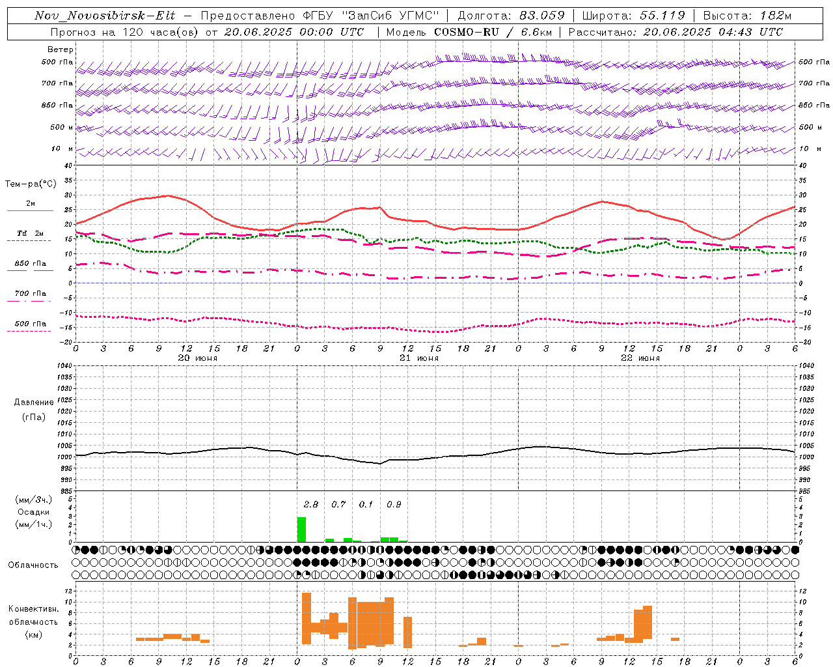Click the "Давление" pressure panel label
This screenshot has width=833, height=667.
tap(34, 403)
